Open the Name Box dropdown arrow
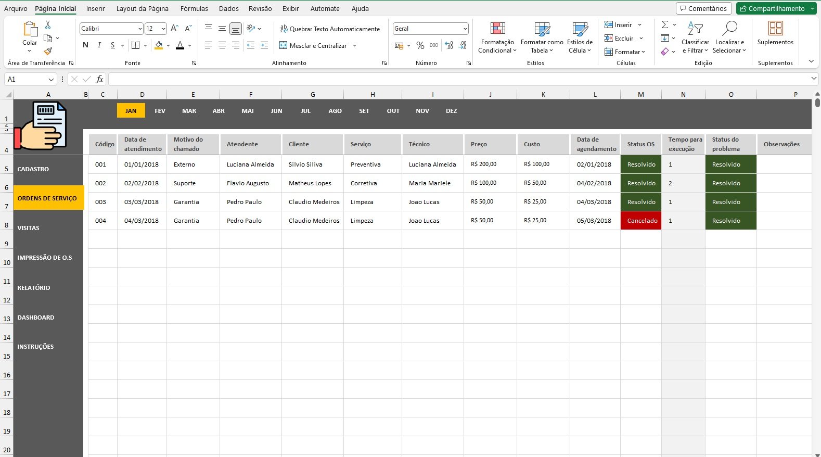Image resolution: width=821 pixels, height=457 pixels. pyautogui.click(x=51, y=80)
